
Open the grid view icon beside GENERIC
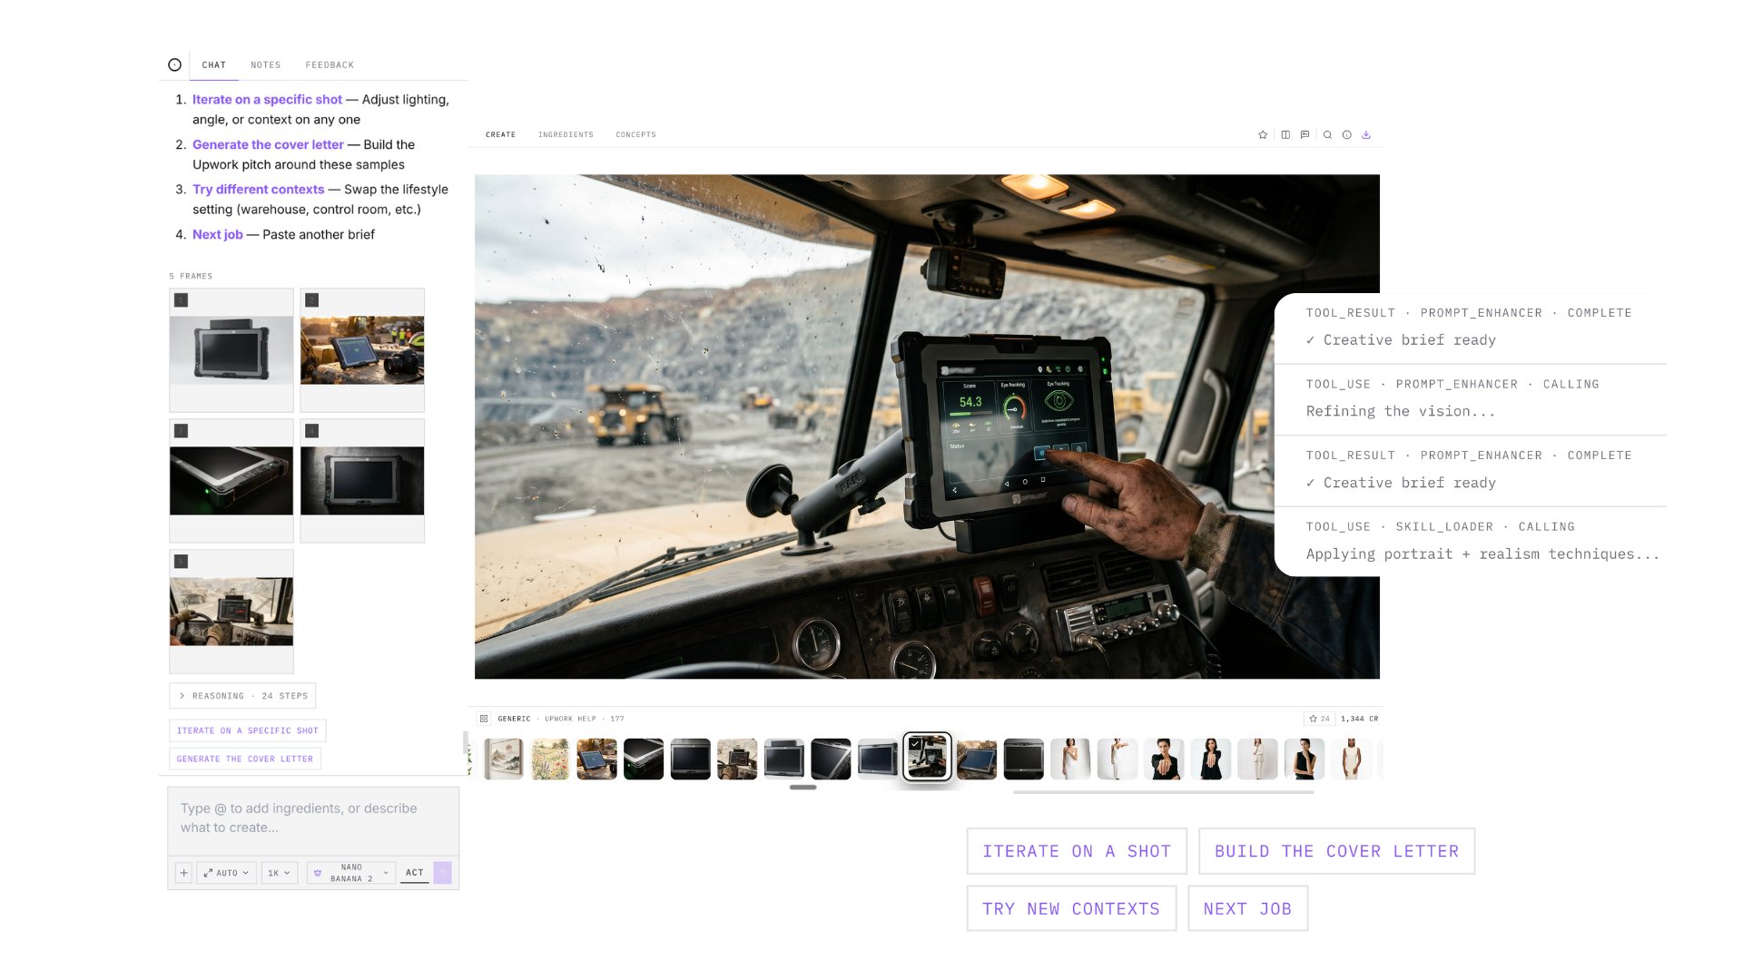point(484,719)
